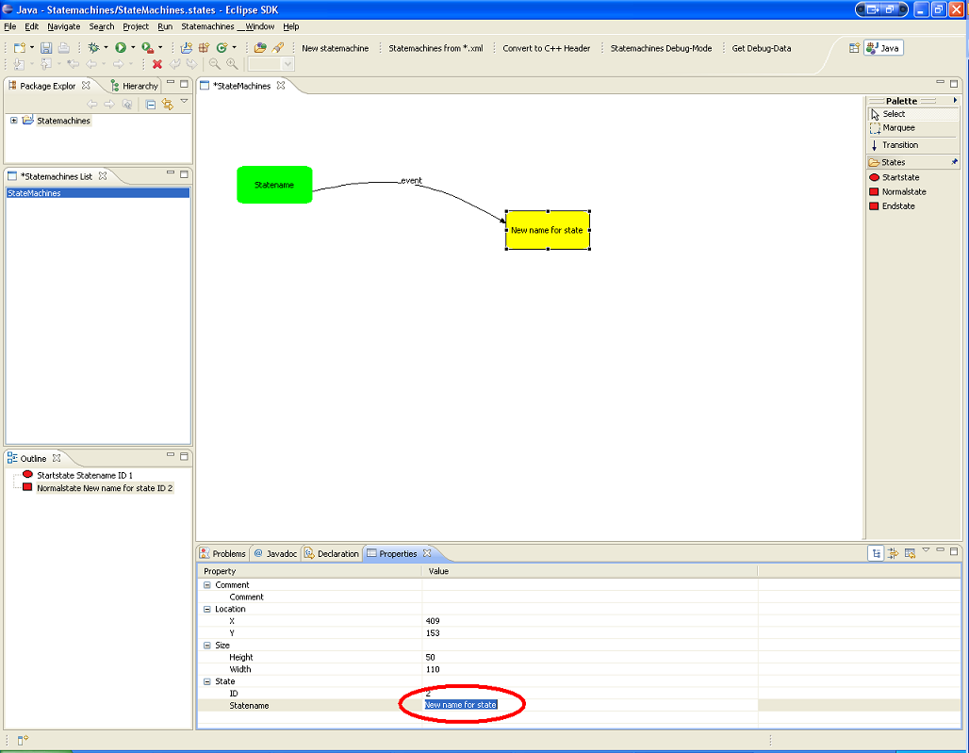Edit the Statename value field
Viewport: 969px width, 753px height.
click(x=589, y=705)
